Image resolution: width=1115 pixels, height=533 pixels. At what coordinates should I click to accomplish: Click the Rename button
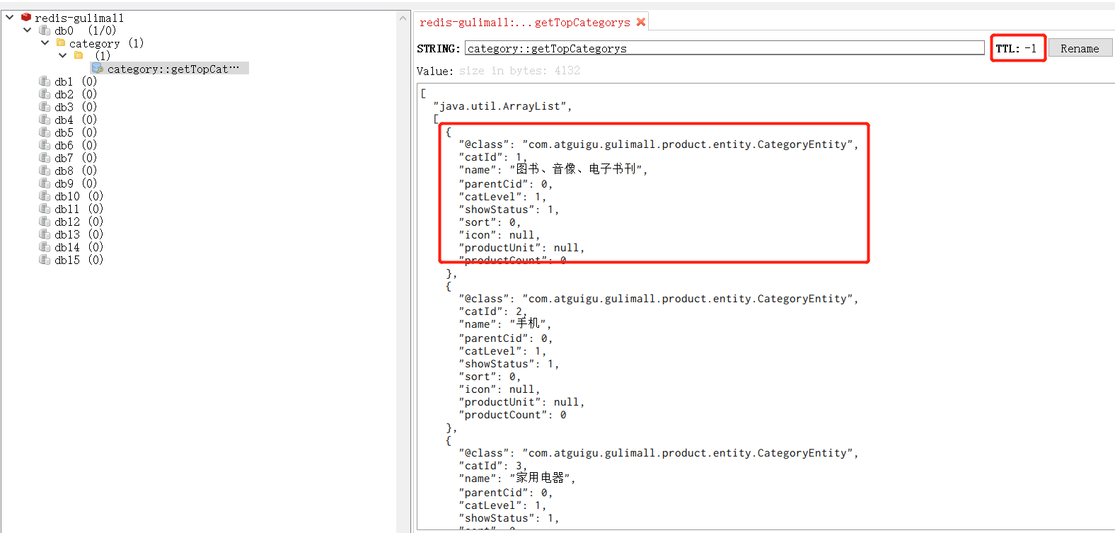point(1080,48)
